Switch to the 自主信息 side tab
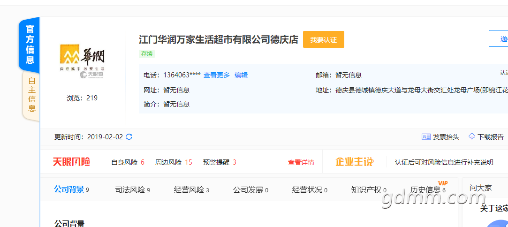This screenshot has height=227, width=508. [31, 95]
